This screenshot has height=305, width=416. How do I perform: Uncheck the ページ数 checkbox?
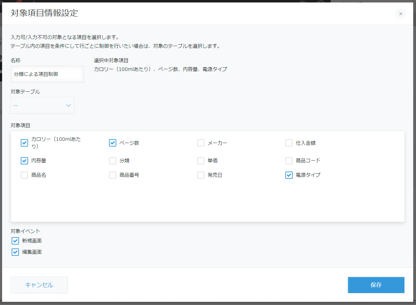point(112,143)
